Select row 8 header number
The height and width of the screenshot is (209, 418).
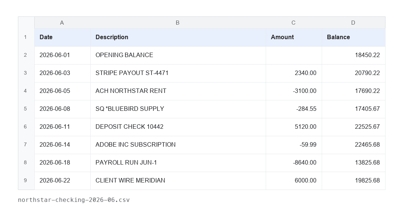click(x=26, y=163)
